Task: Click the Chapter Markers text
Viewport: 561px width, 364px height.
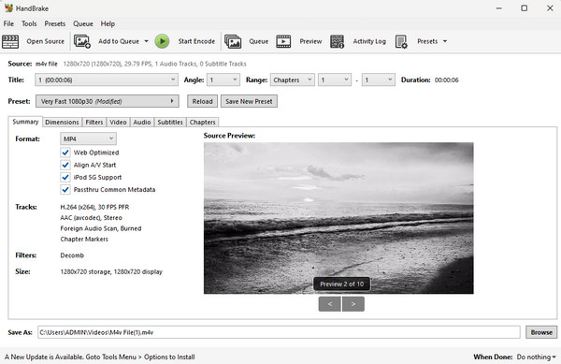Action: 84,240
